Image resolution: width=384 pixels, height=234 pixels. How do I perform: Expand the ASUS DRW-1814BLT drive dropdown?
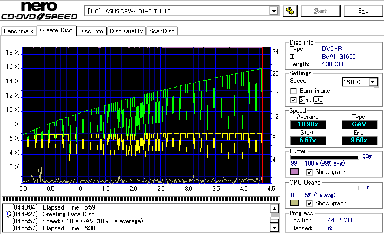point(274,11)
